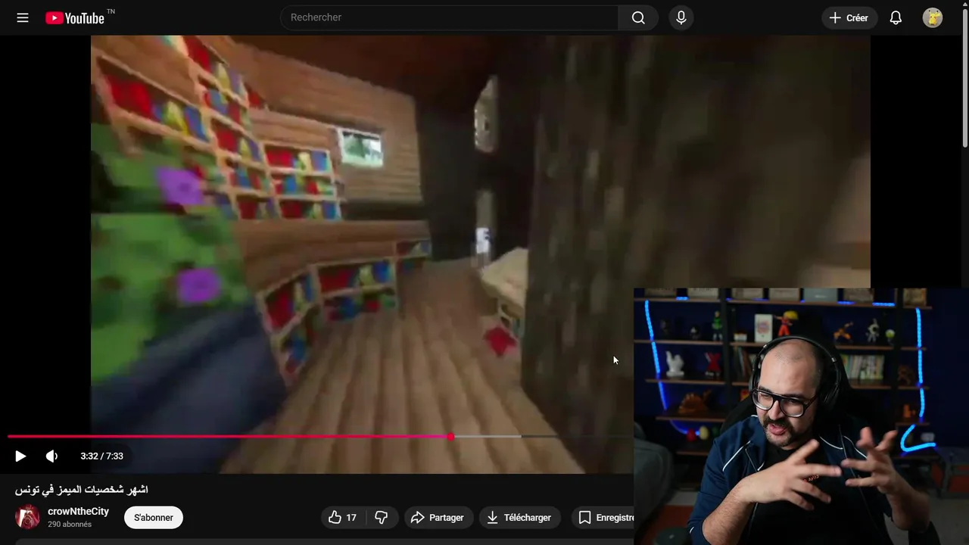Open the notifications bell

pos(896,17)
